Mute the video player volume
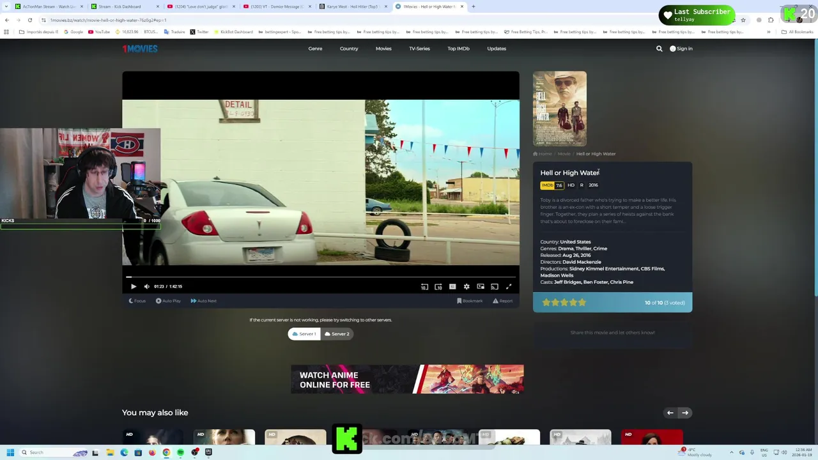 147,287
